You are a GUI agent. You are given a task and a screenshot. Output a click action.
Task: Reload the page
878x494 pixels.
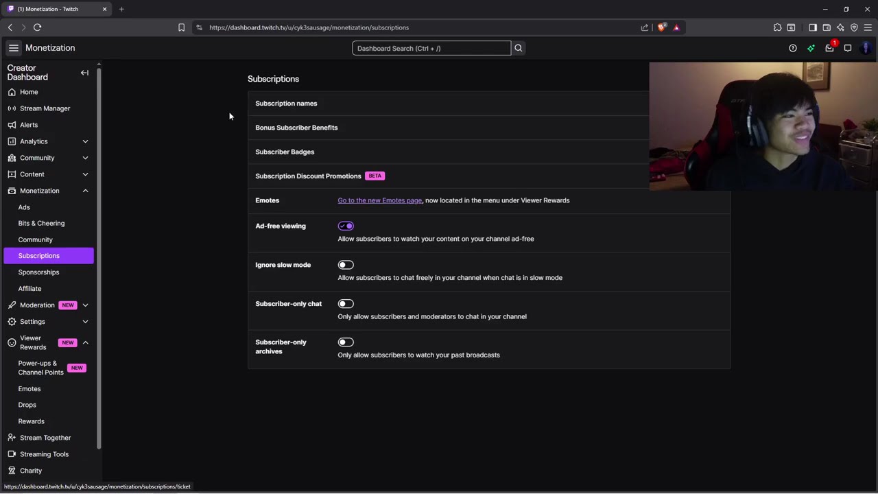(x=37, y=27)
